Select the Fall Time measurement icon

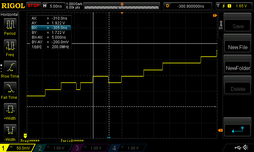tap(10, 88)
